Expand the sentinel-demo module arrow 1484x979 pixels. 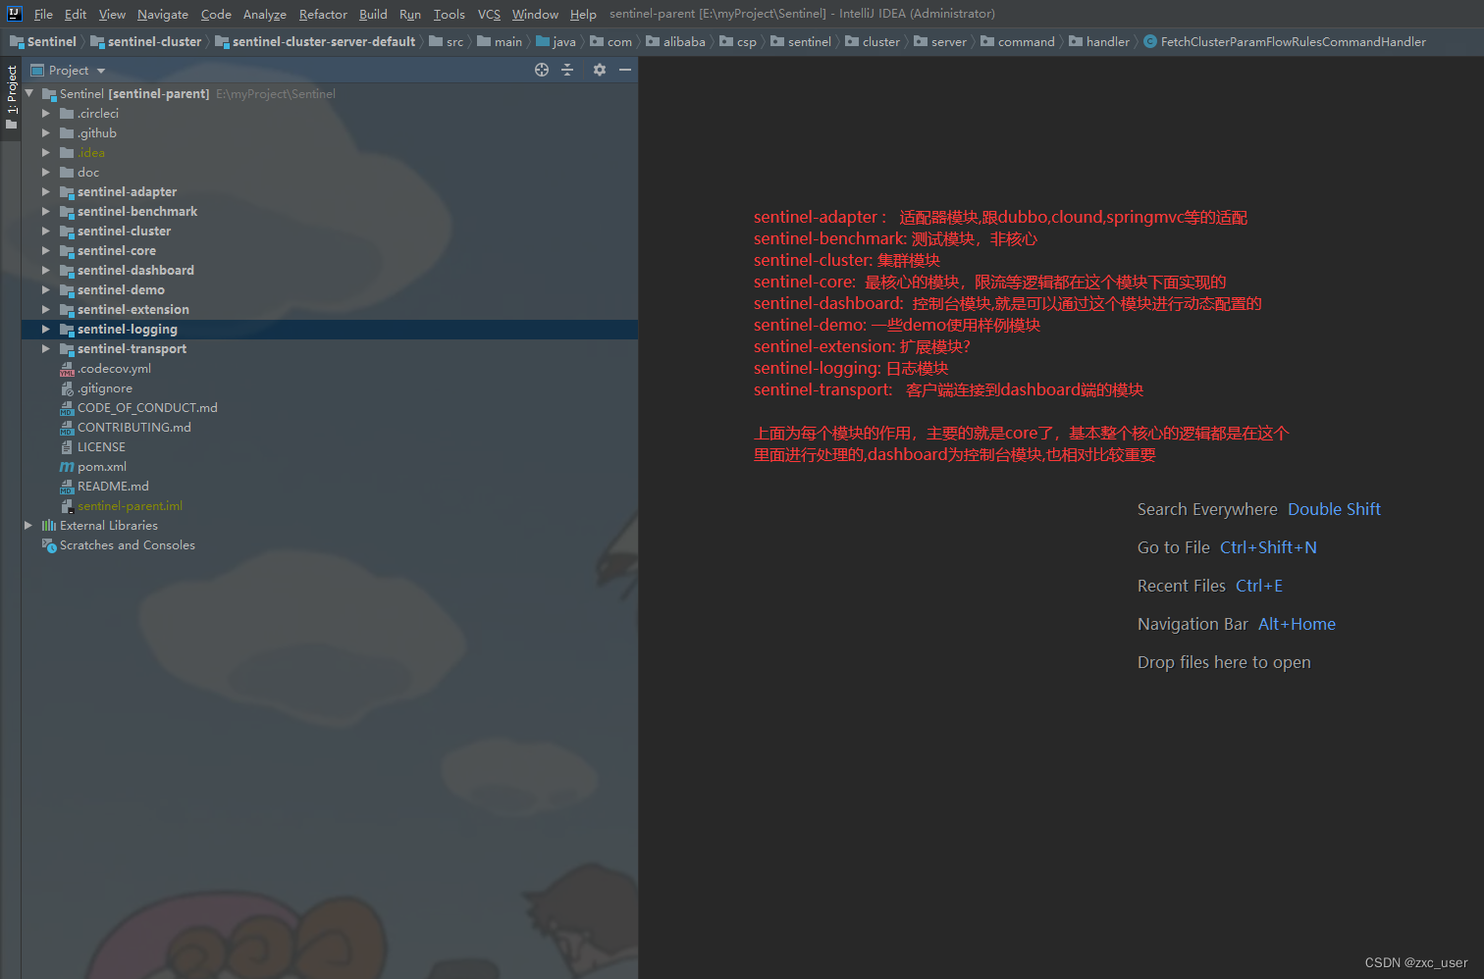(45, 290)
